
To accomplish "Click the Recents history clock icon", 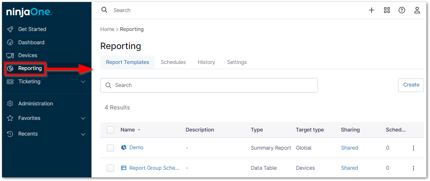I will click(x=10, y=134).
